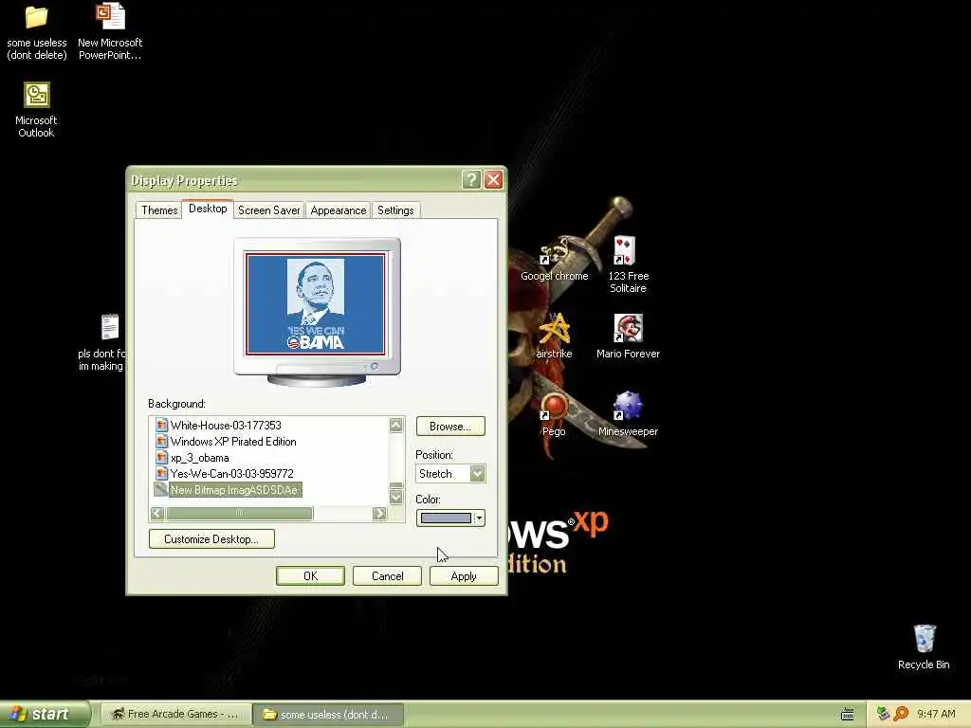Screen dimensions: 971x728
Task: Click the Browse... button
Action: tap(450, 427)
